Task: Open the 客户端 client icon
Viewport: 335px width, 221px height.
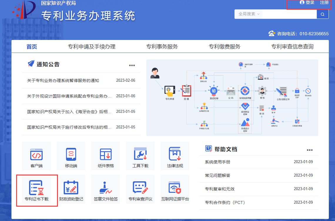Action: pos(36,156)
